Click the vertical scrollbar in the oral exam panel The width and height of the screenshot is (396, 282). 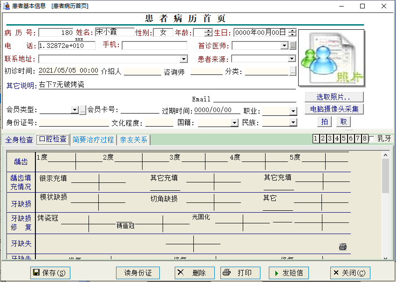(385, 205)
